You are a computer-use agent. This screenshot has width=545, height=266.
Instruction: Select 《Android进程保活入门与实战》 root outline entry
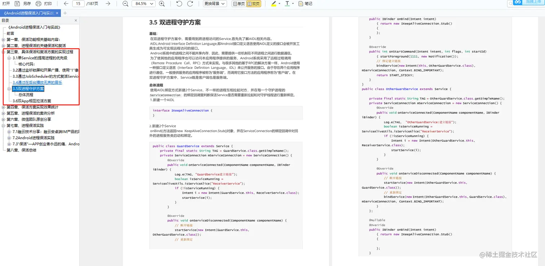click(x=34, y=27)
